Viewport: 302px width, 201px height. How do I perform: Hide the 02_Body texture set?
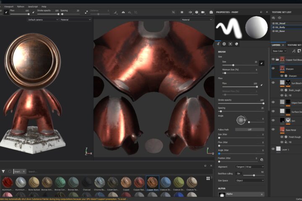coord(273,27)
